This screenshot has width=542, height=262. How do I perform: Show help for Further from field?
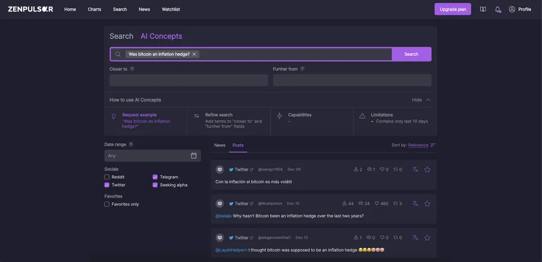pyautogui.click(x=303, y=69)
